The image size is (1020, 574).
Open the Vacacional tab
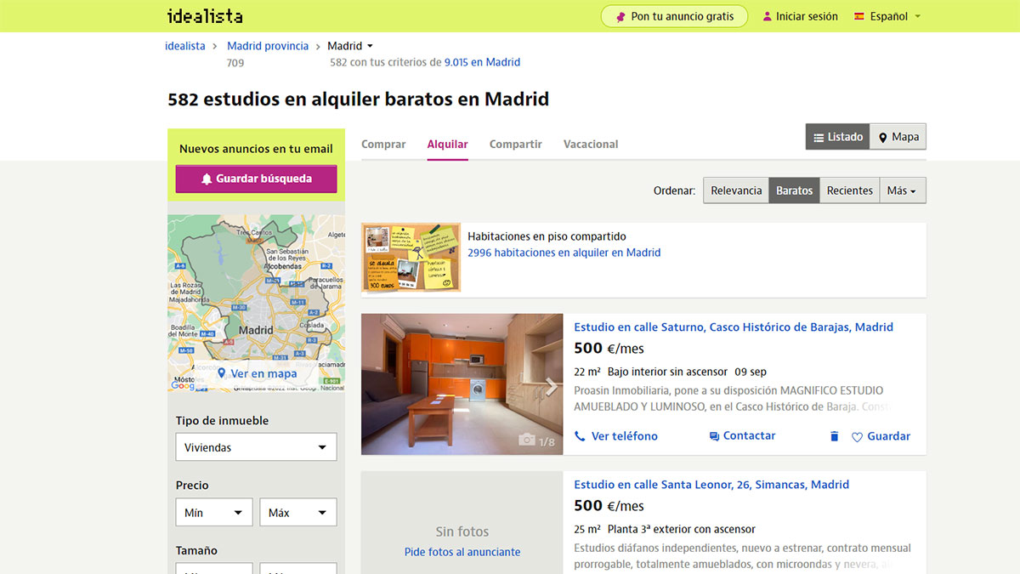tap(590, 145)
